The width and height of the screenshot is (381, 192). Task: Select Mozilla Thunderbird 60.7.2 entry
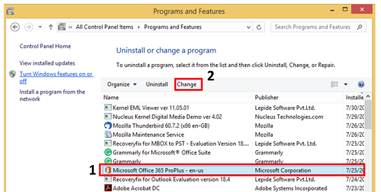click(233, 126)
